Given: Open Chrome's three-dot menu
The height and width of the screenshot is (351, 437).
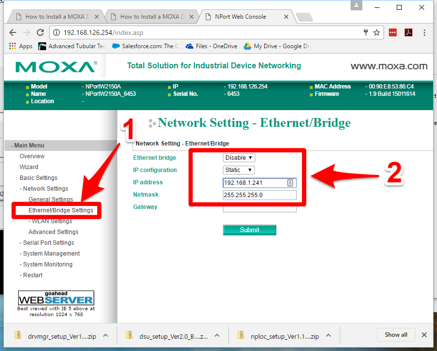Looking at the screenshot, I should click(x=424, y=32).
